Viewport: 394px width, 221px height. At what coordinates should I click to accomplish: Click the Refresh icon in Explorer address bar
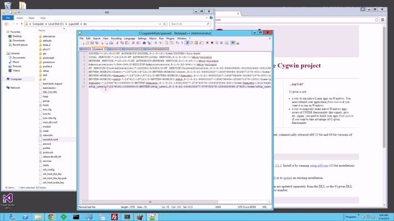[164, 24]
